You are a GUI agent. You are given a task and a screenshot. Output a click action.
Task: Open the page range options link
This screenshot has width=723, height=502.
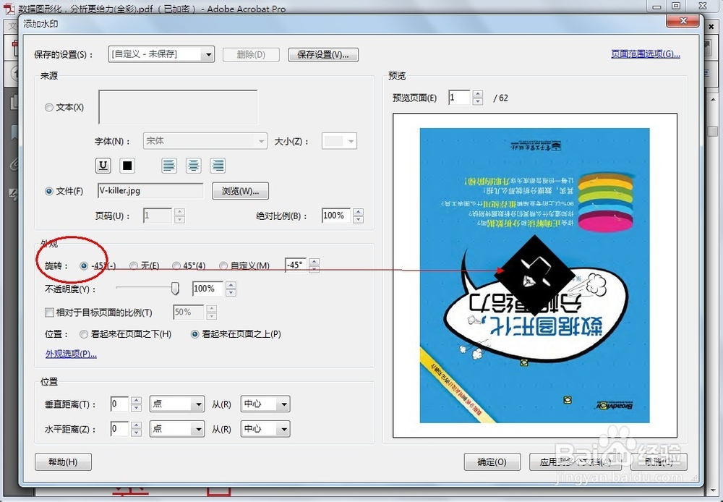pyautogui.click(x=644, y=54)
